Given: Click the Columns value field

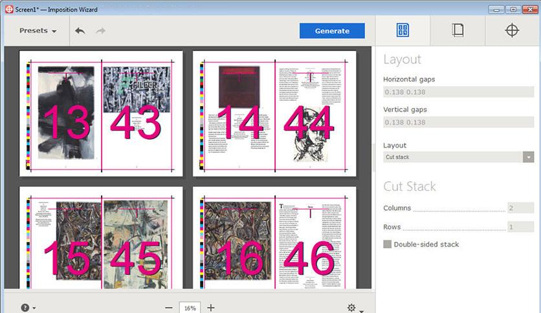Looking at the screenshot, I should point(521,208).
